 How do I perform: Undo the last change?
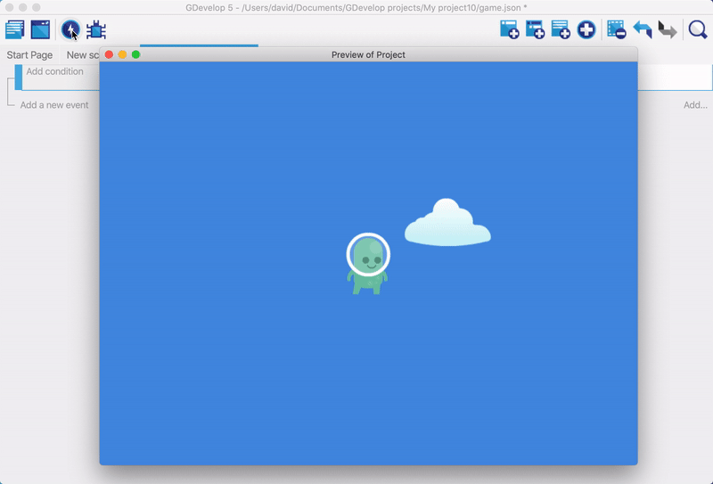click(643, 30)
